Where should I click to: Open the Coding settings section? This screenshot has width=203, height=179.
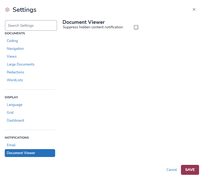[x=12, y=41]
